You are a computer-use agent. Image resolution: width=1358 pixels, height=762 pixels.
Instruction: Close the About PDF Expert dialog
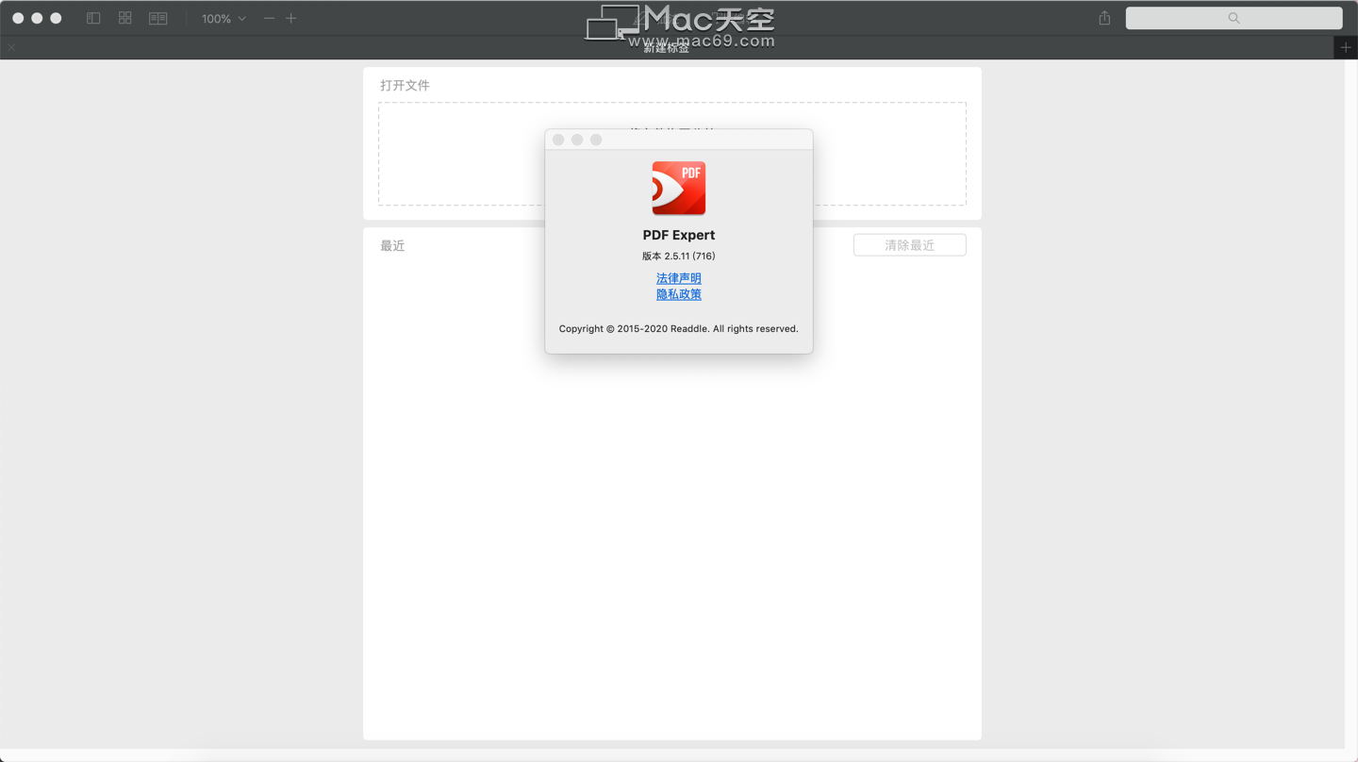coord(558,140)
